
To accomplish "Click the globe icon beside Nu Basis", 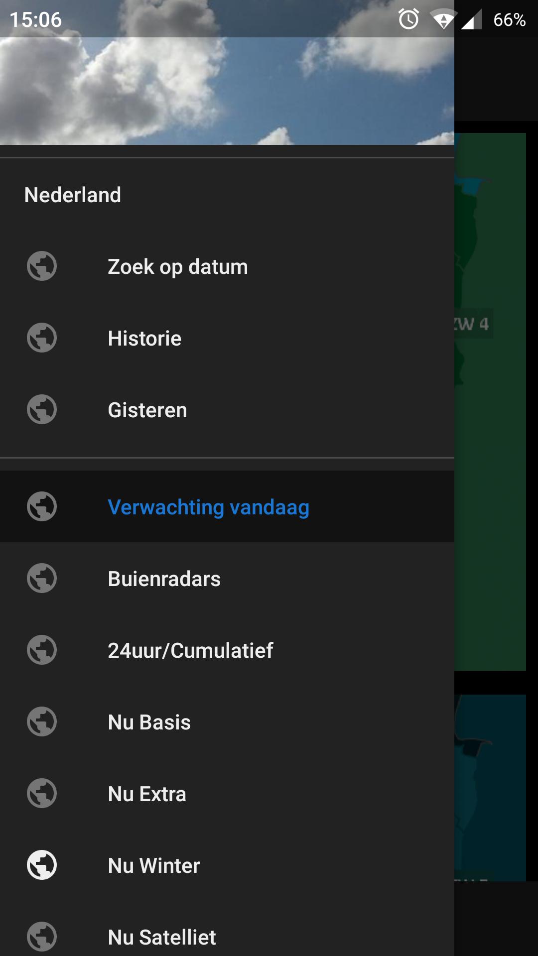I will coord(41,722).
